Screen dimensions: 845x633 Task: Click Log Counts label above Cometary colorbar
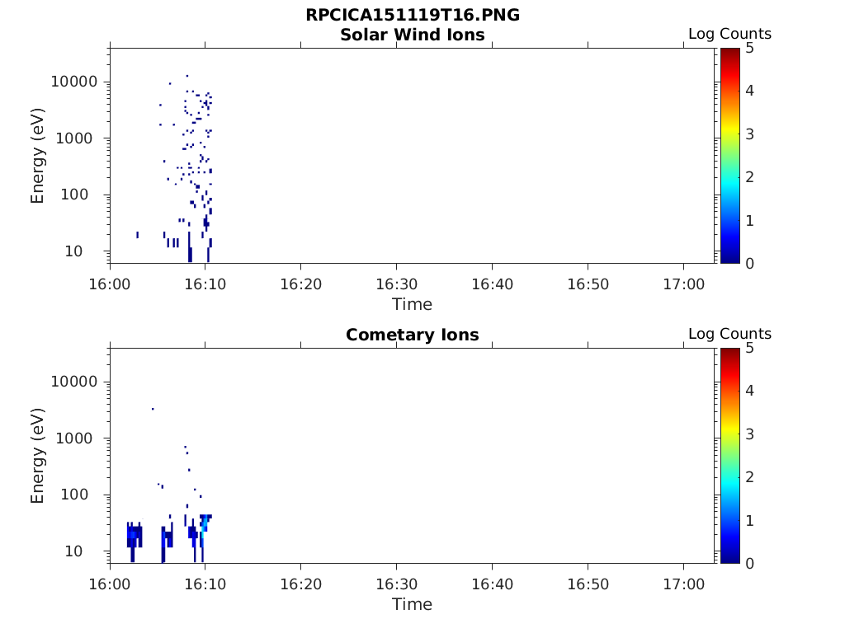click(x=729, y=334)
